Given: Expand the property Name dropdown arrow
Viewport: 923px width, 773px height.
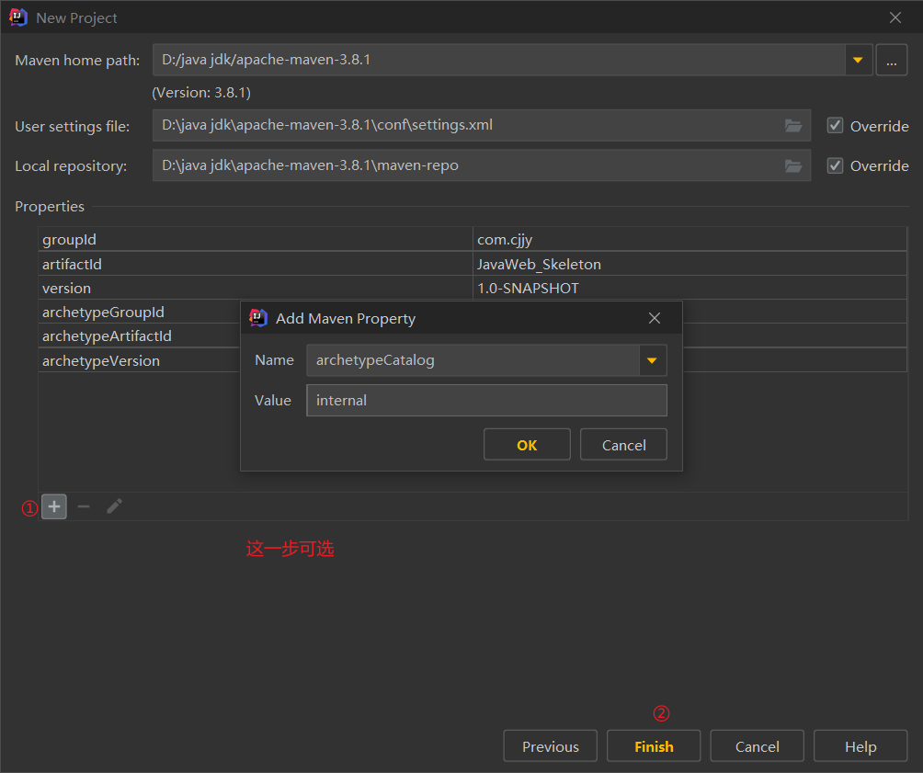Looking at the screenshot, I should tap(652, 360).
